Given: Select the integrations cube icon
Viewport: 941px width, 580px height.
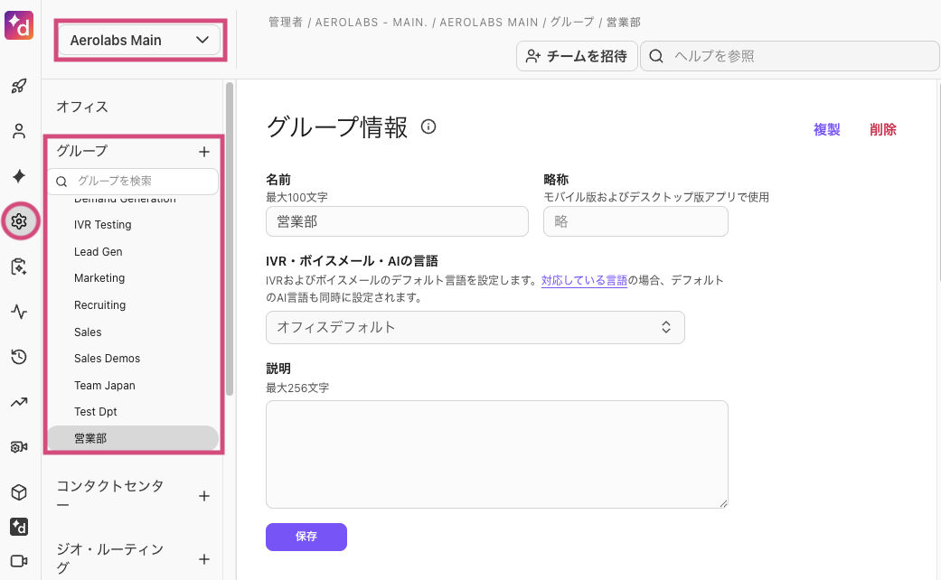Looking at the screenshot, I should click(x=20, y=492).
